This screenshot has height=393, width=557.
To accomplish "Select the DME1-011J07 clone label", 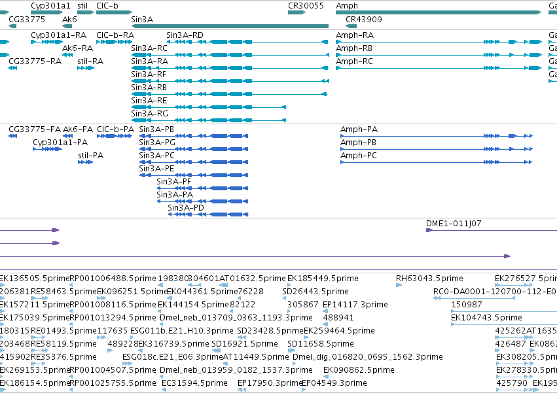I will [454, 224].
